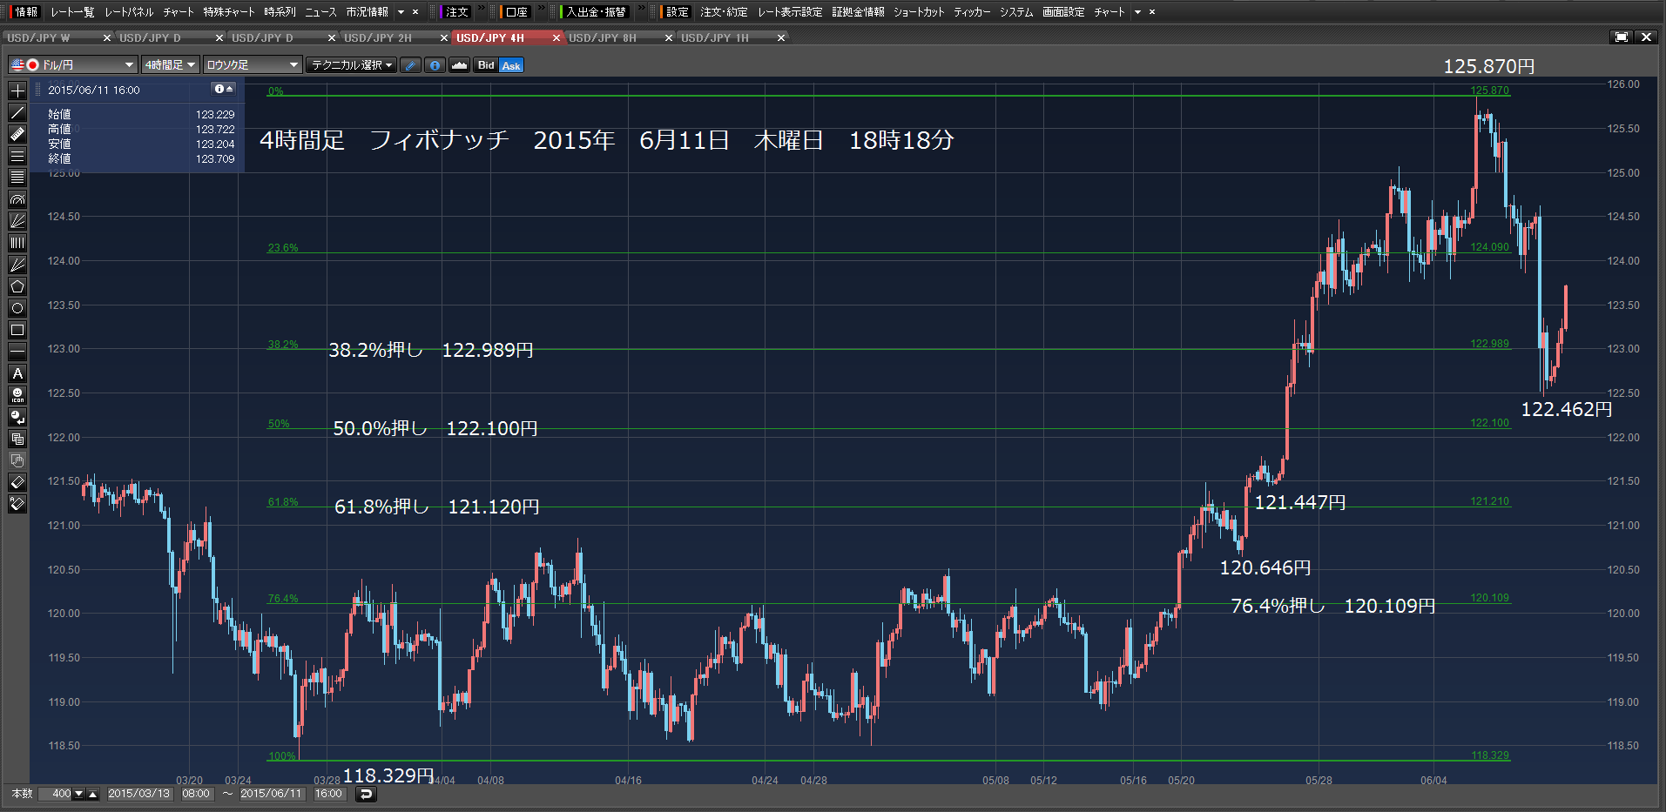
Task: Select the Gann fan lines tool
Action: pyautogui.click(x=17, y=265)
